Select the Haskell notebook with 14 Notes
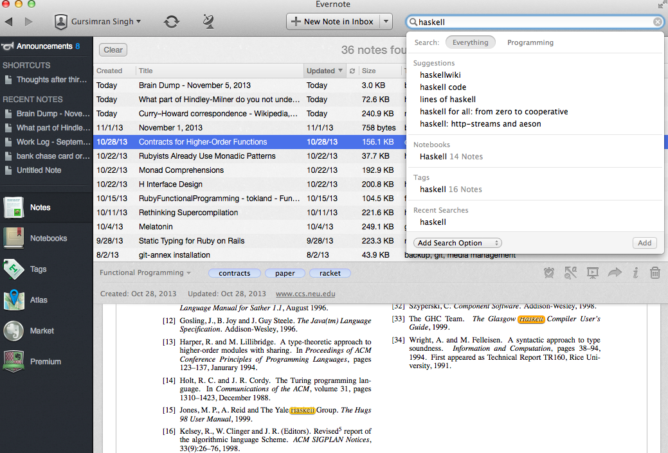The height and width of the screenshot is (453, 668). click(451, 157)
